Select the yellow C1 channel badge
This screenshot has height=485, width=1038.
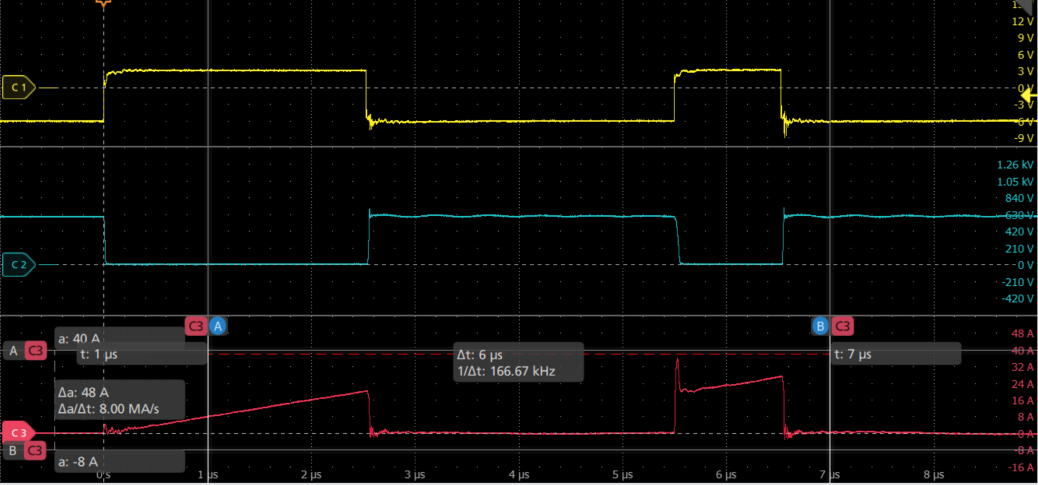point(19,88)
